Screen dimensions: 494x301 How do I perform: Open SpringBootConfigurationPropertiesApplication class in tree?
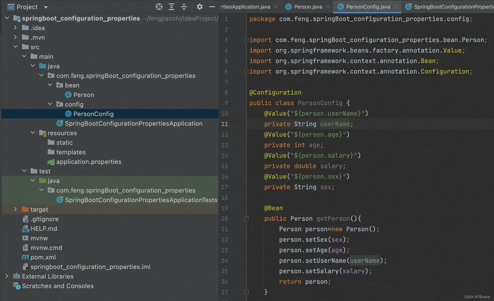click(133, 123)
